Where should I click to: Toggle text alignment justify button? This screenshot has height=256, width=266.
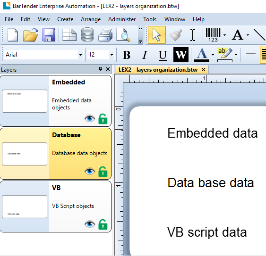(263, 55)
